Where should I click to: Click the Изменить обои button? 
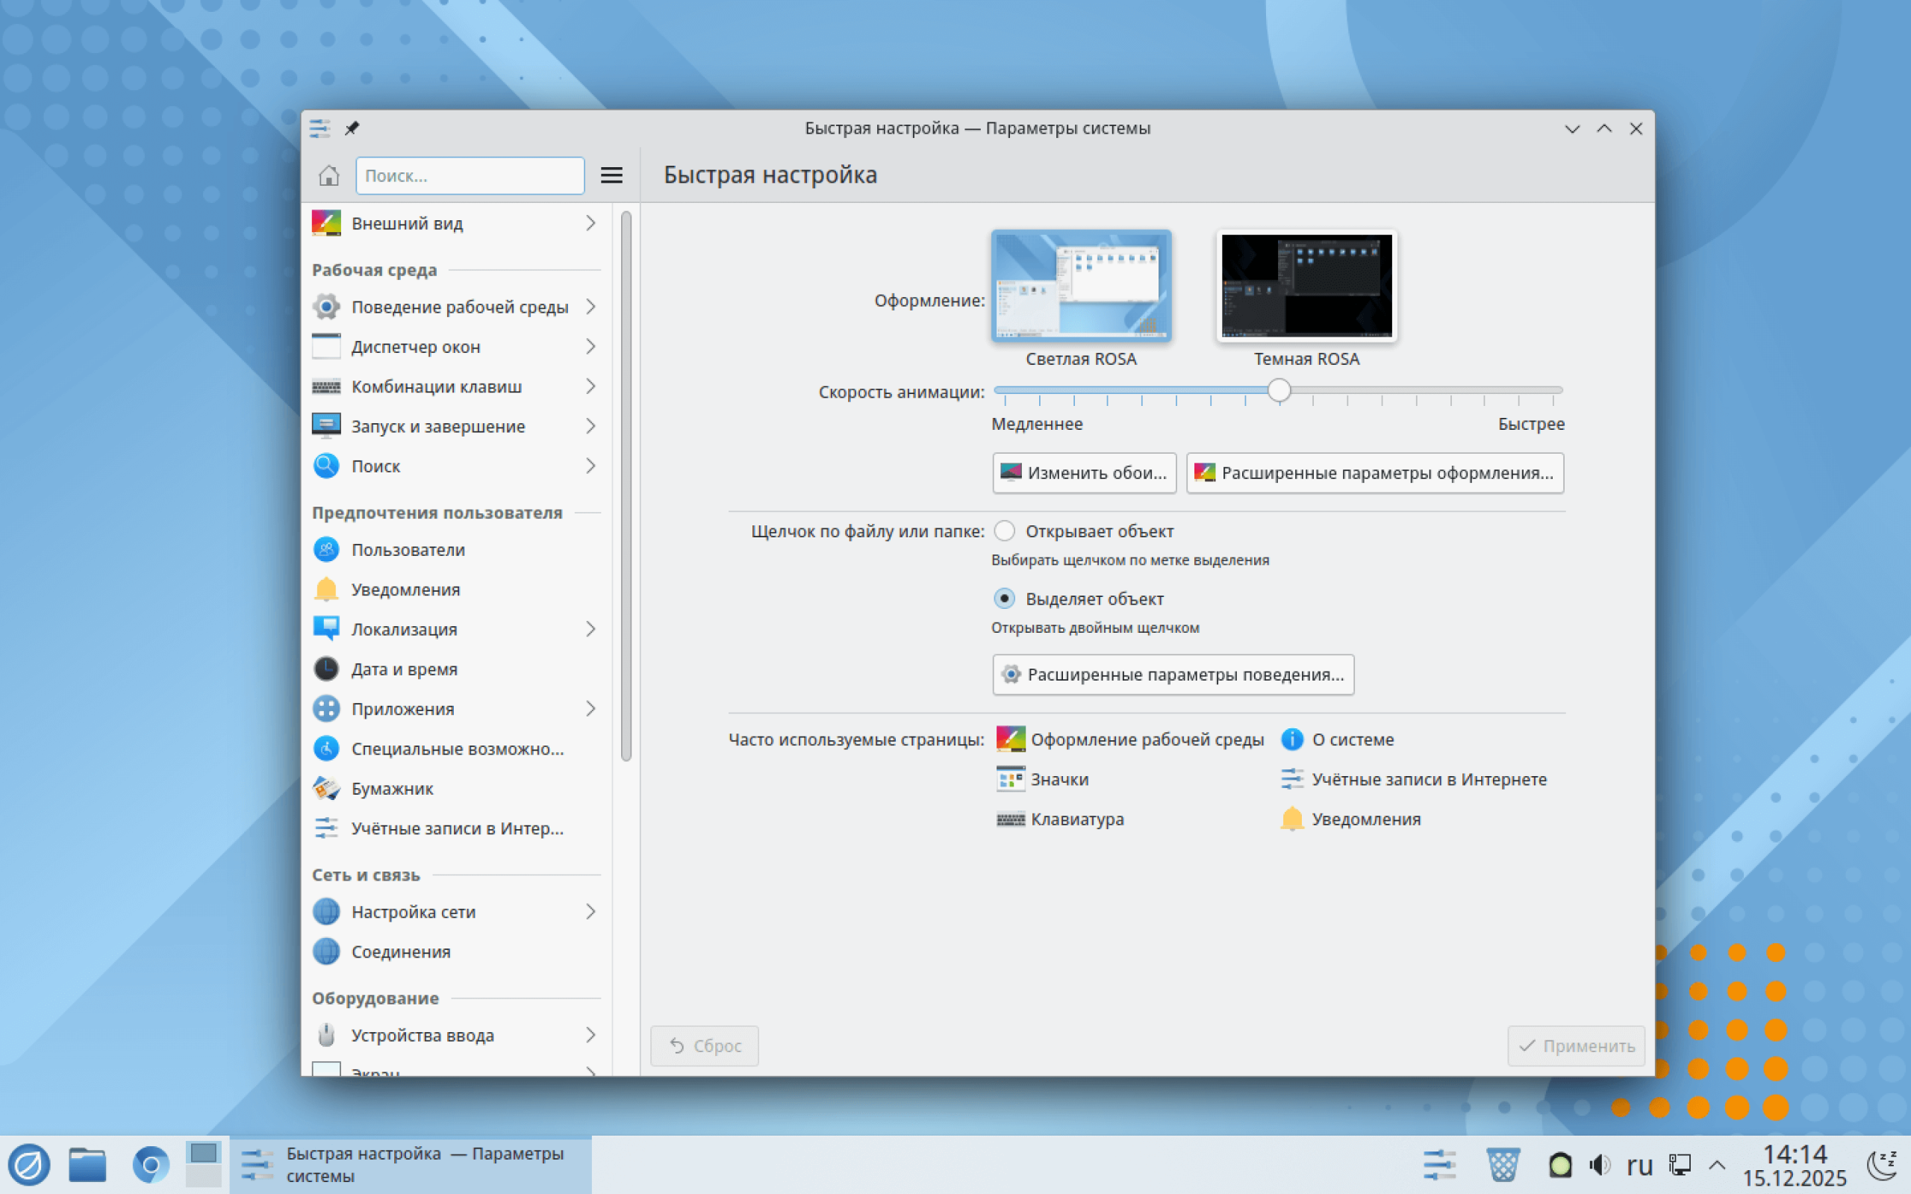tap(1083, 473)
